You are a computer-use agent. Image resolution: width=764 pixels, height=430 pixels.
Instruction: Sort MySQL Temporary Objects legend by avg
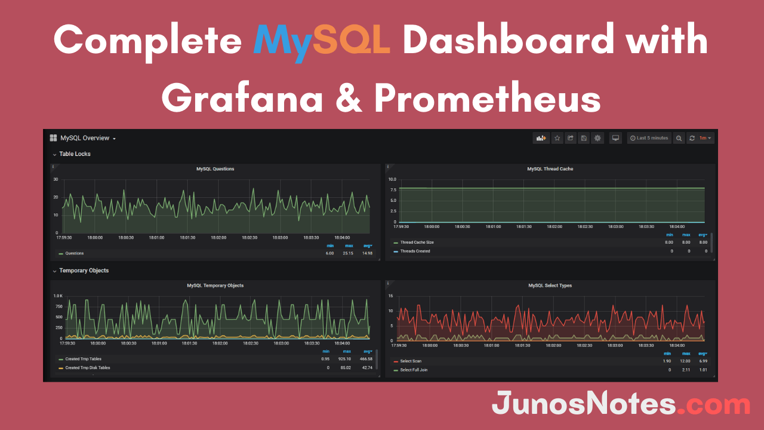tap(367, 351)
